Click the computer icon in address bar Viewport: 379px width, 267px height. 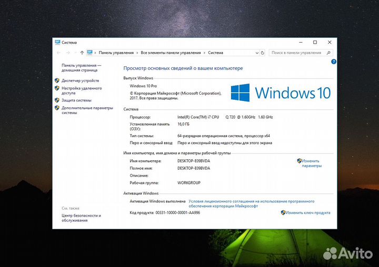click(89, 53)
